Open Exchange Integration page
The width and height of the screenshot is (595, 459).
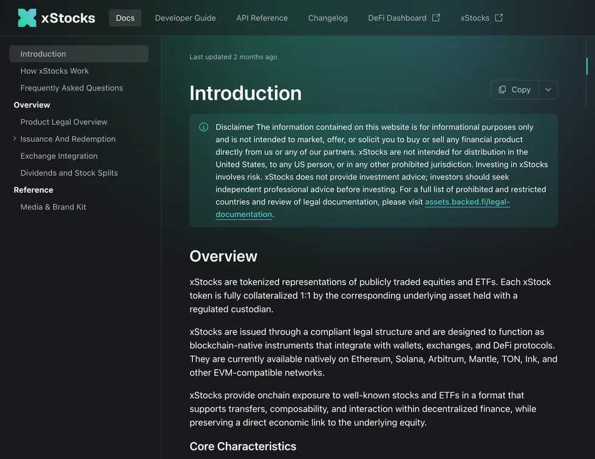(59, 156)
